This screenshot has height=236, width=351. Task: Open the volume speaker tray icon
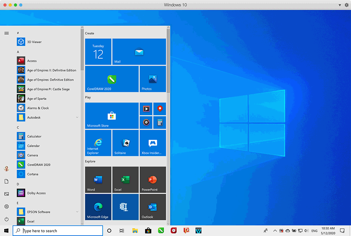(306, 231)
